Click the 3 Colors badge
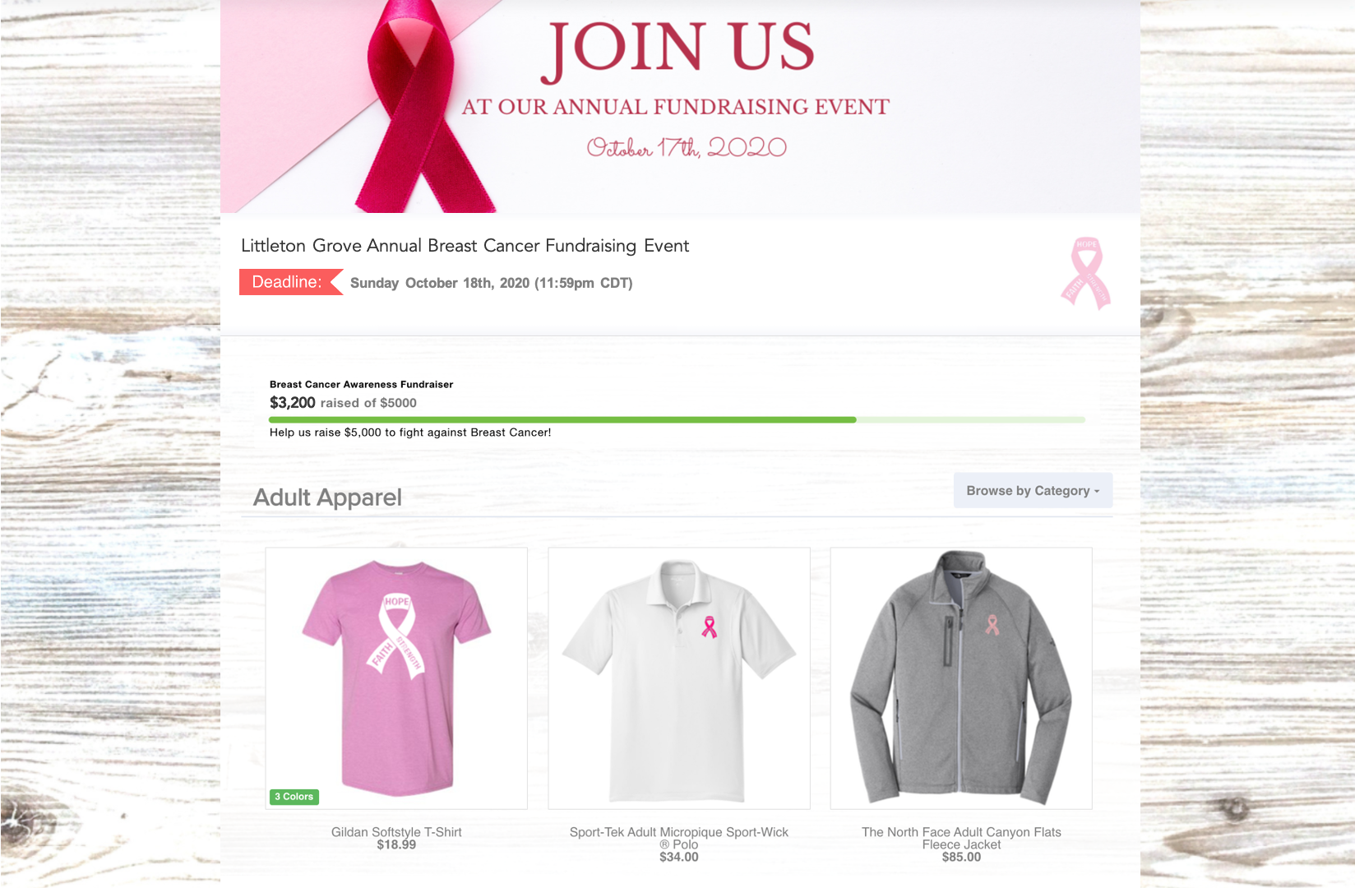 pyautogui.click(x=294, y=797)
